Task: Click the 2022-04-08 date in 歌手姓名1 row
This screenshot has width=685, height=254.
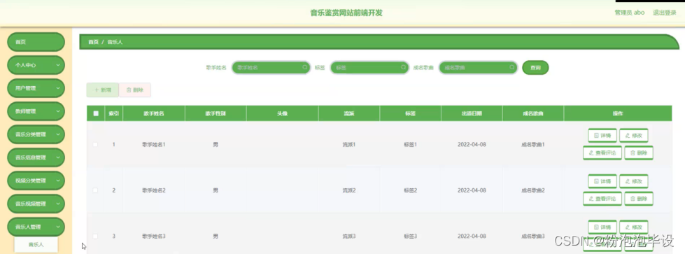Action: click(x=472, y=144)
